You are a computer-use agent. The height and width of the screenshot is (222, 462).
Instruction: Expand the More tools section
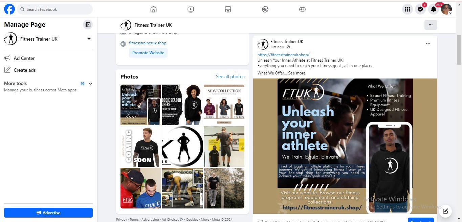click(90, 84)
